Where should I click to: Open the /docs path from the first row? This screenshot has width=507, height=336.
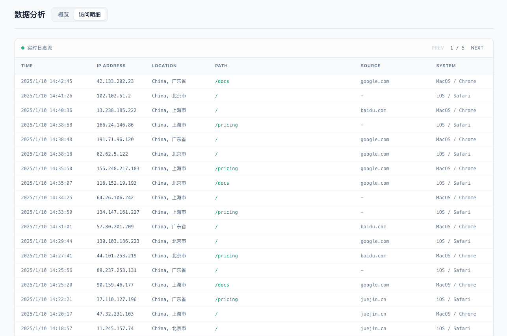(x=222, y=81)
